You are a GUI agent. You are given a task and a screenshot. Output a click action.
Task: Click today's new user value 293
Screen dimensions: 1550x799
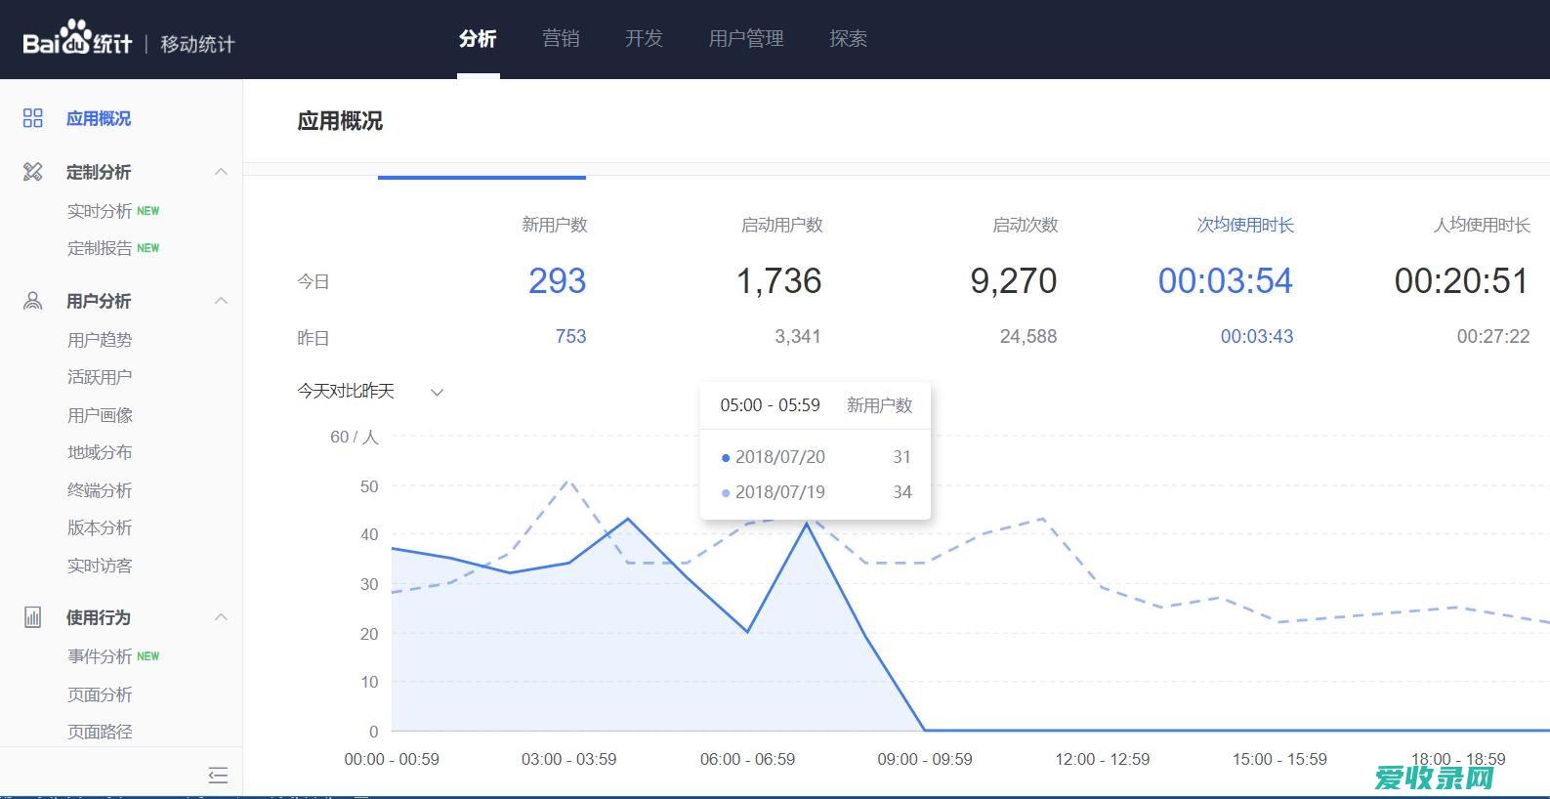[x=557, y=281]
